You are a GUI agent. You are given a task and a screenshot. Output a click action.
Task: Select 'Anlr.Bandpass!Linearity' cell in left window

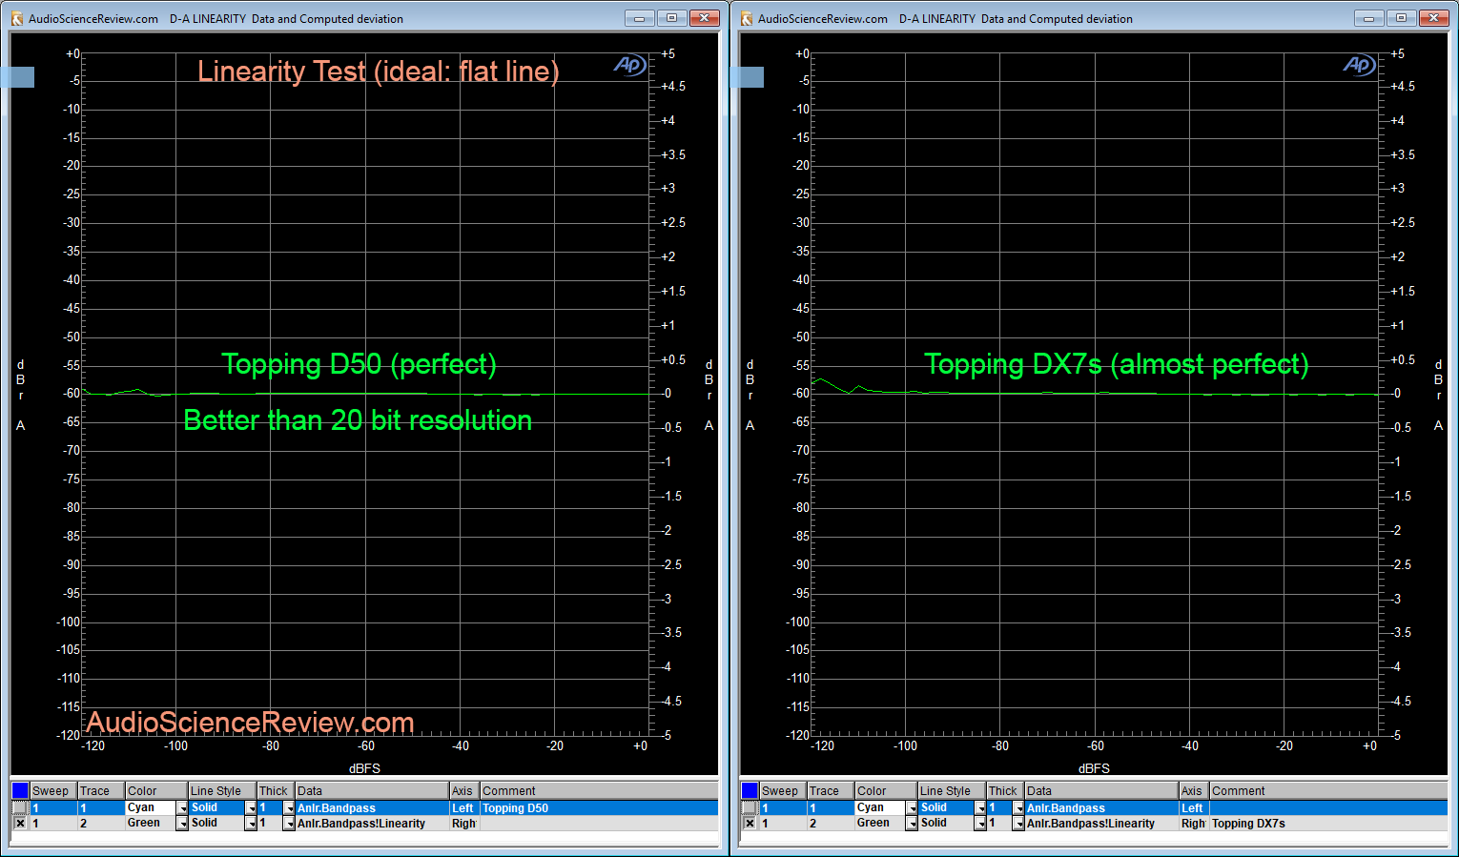coord(372,823)
